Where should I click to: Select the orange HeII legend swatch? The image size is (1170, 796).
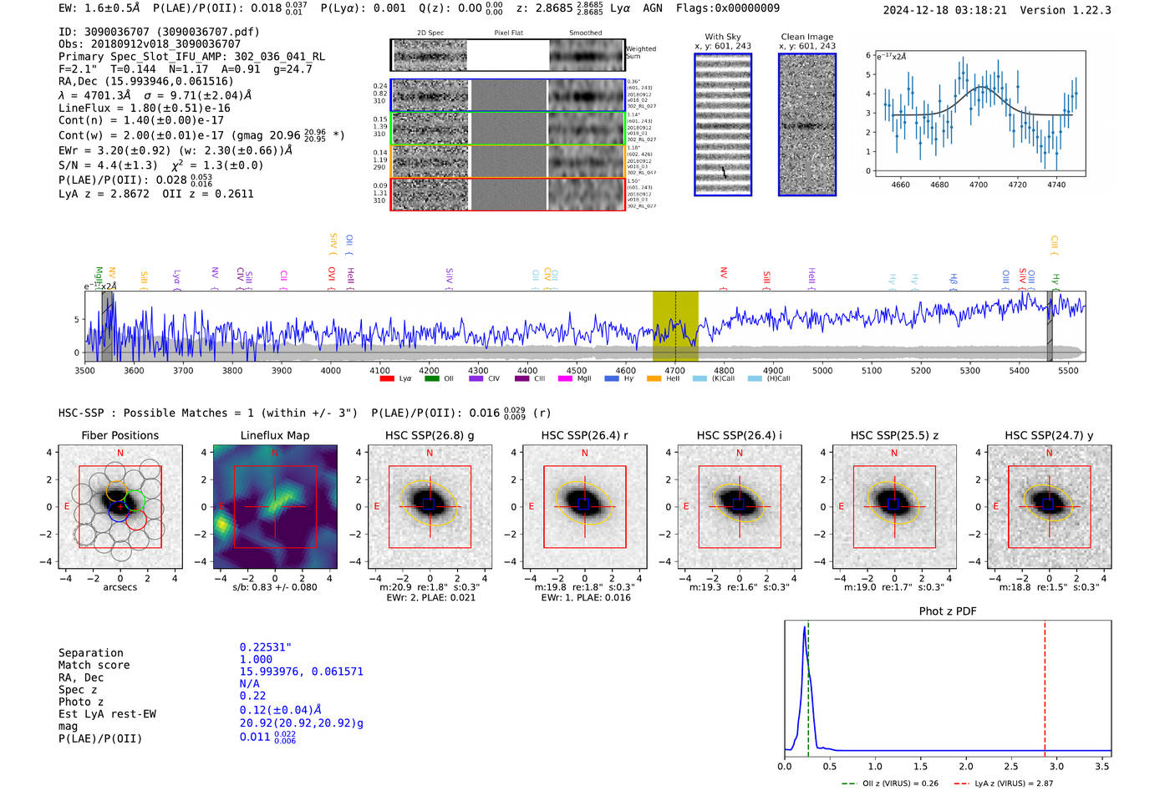[x=654, y=379]
